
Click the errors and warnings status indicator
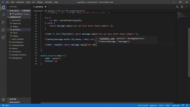[6, 106]
